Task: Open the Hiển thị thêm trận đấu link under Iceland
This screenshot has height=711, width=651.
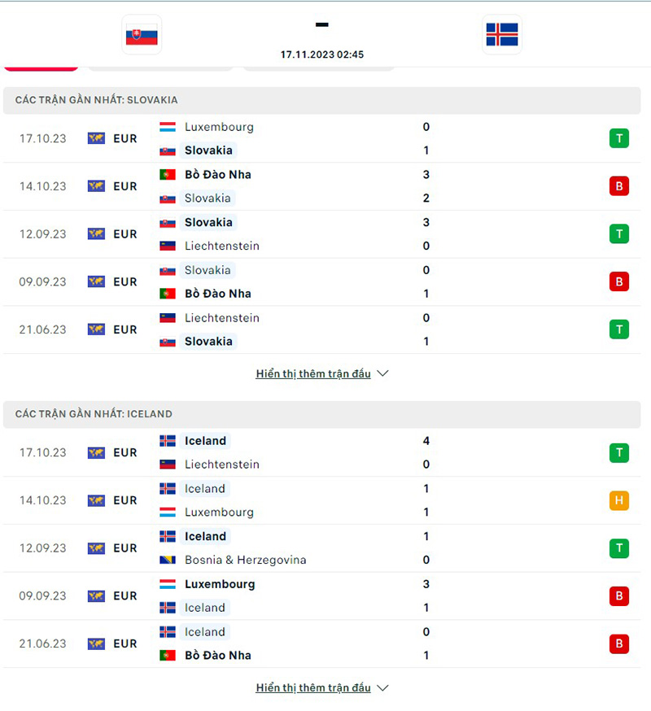Action: click(x=313, y=687)
